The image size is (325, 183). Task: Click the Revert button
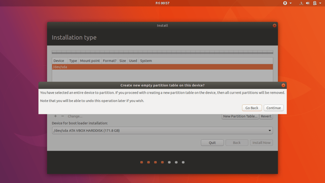[x=266, y=116]
